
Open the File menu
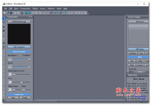click(6, 9)
